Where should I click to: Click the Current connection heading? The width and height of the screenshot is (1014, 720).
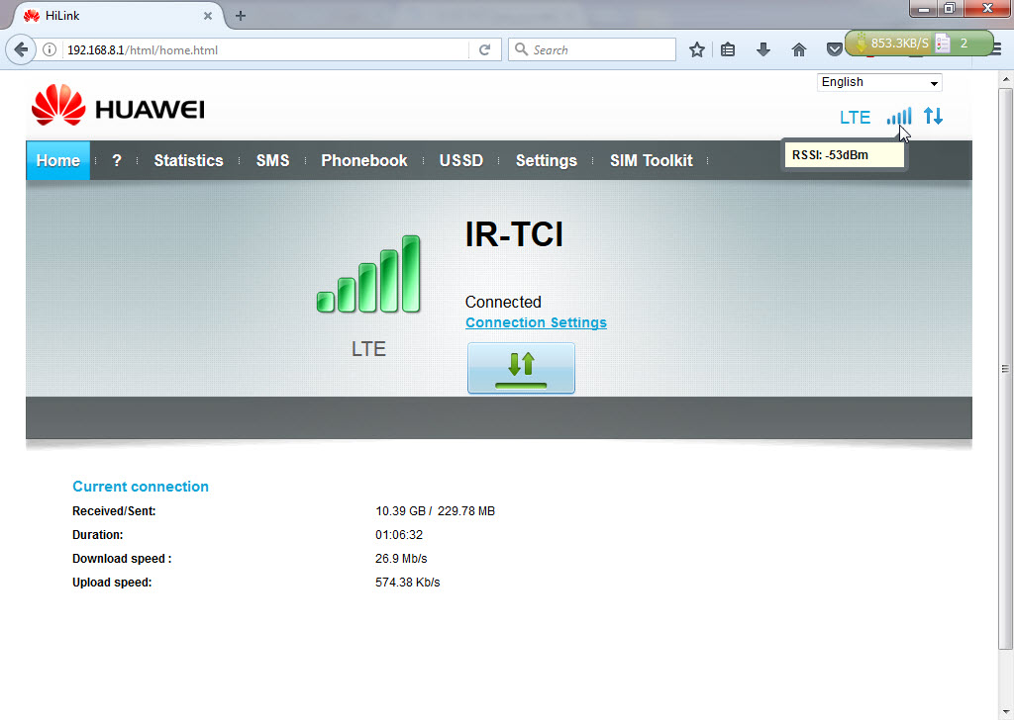(x=141, y=487)
